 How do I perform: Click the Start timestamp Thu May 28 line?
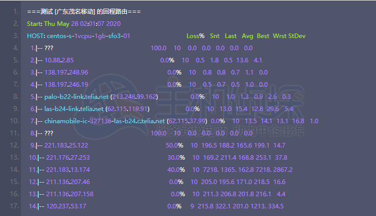point(74,24)
